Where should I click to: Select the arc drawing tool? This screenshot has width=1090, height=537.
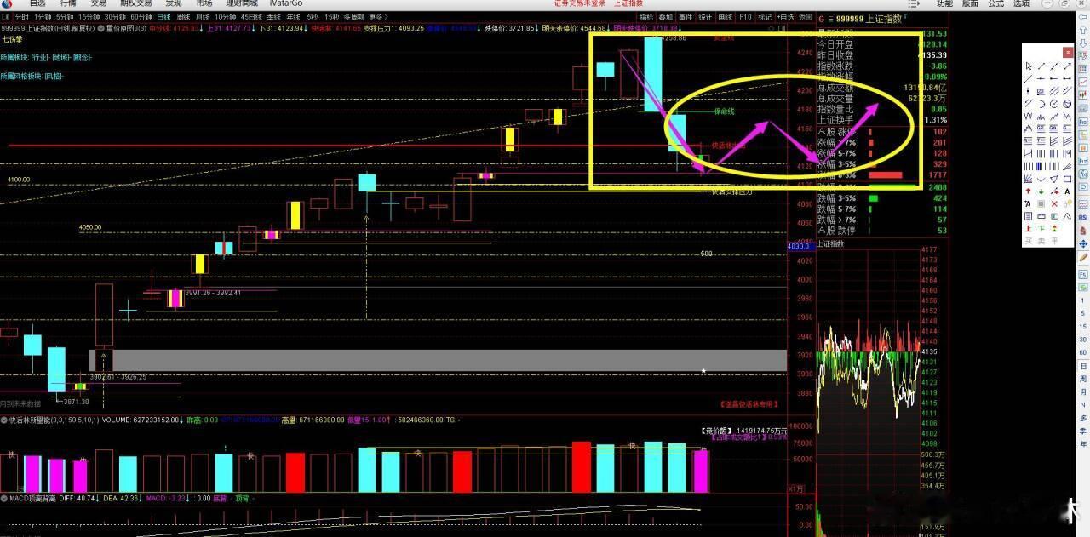[1041, 104]
